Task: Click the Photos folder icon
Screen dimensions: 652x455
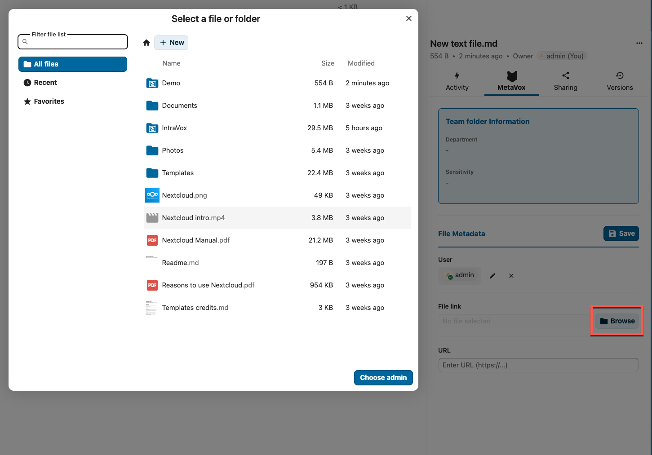Action: click(152, 150)
